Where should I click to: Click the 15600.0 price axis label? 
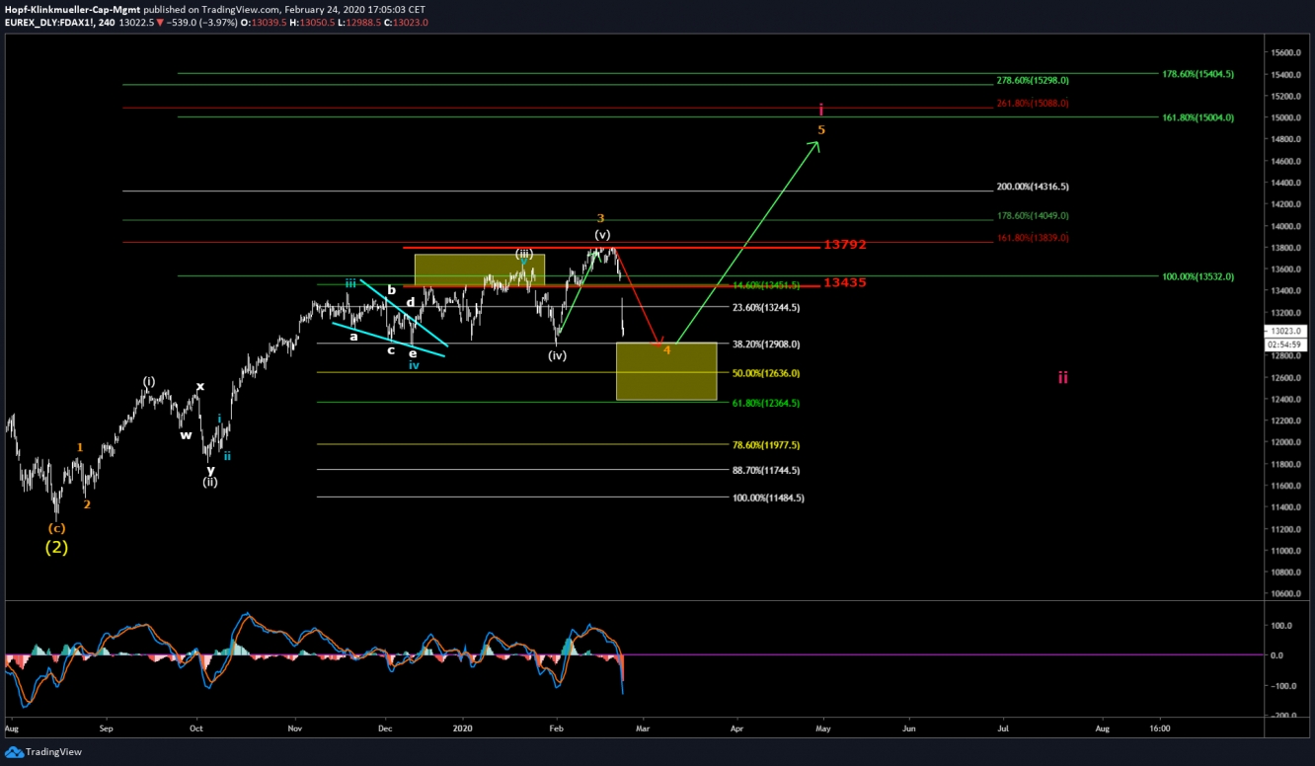click(x=1287, y=52)
